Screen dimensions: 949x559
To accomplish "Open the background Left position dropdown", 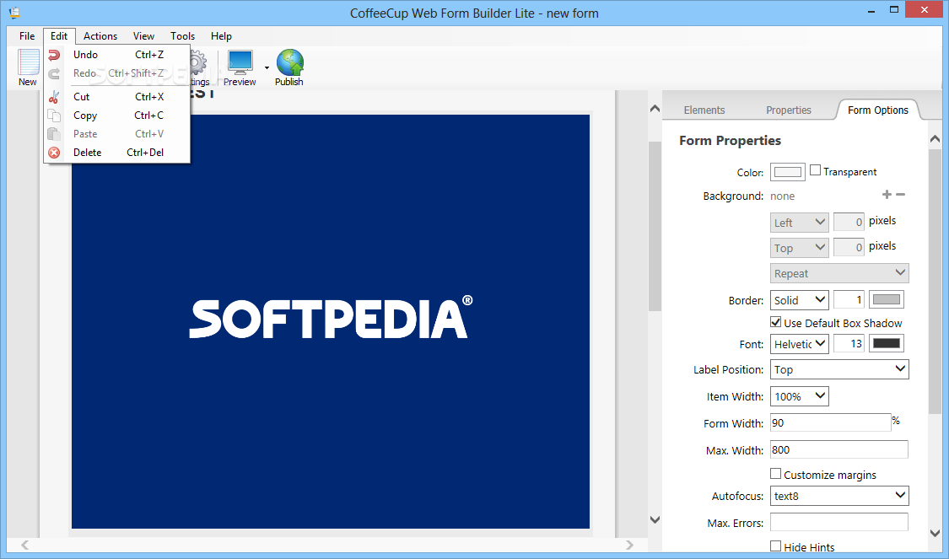I will [800, 222].
